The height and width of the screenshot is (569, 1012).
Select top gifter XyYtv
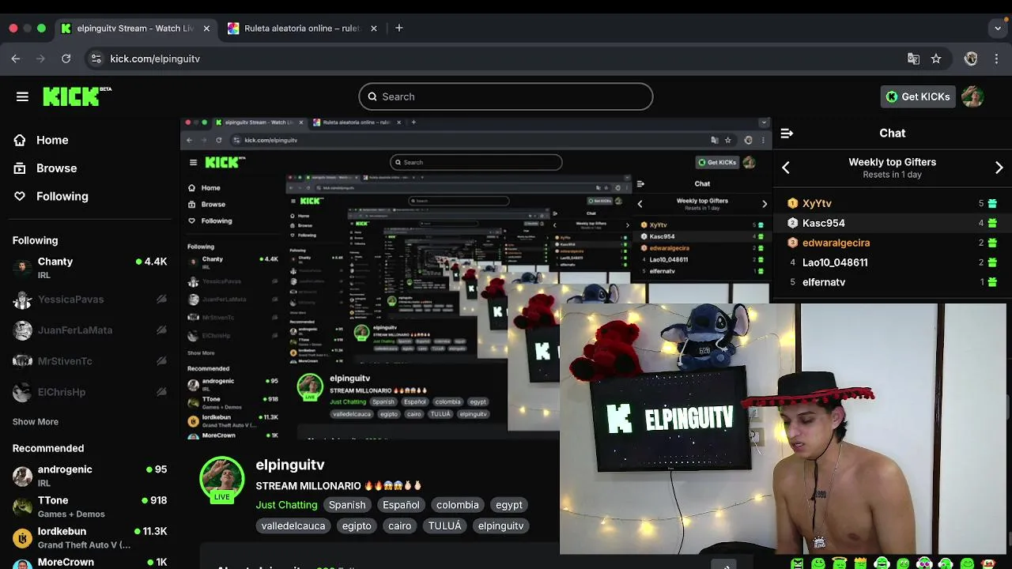pos(817,203)
